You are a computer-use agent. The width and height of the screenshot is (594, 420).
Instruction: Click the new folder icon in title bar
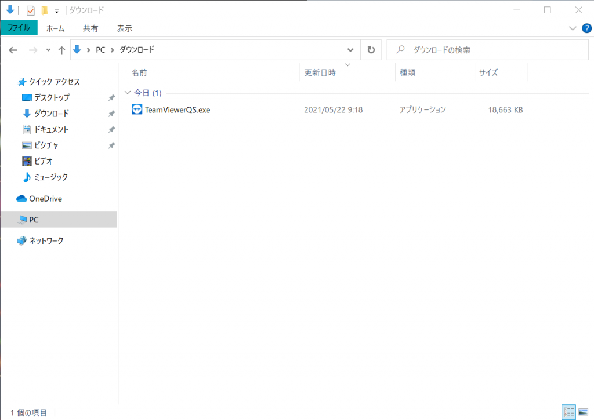pyautogui.click(x=44, y=10)
